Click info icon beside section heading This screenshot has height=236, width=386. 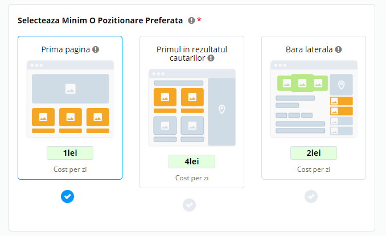coord(191,20)
